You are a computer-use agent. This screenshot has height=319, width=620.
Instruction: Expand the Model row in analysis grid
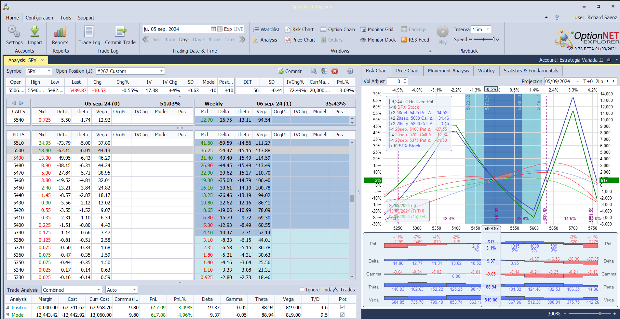[7, 314]
